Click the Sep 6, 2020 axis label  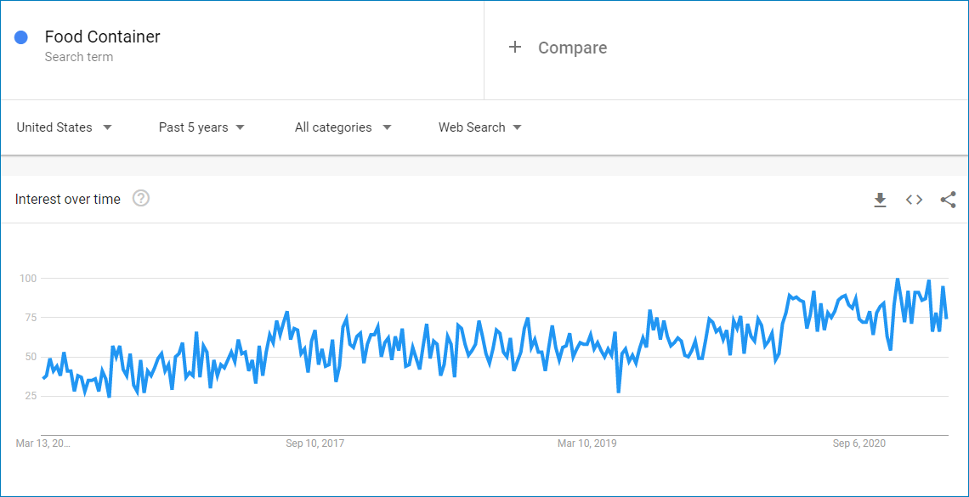(860, 443)
